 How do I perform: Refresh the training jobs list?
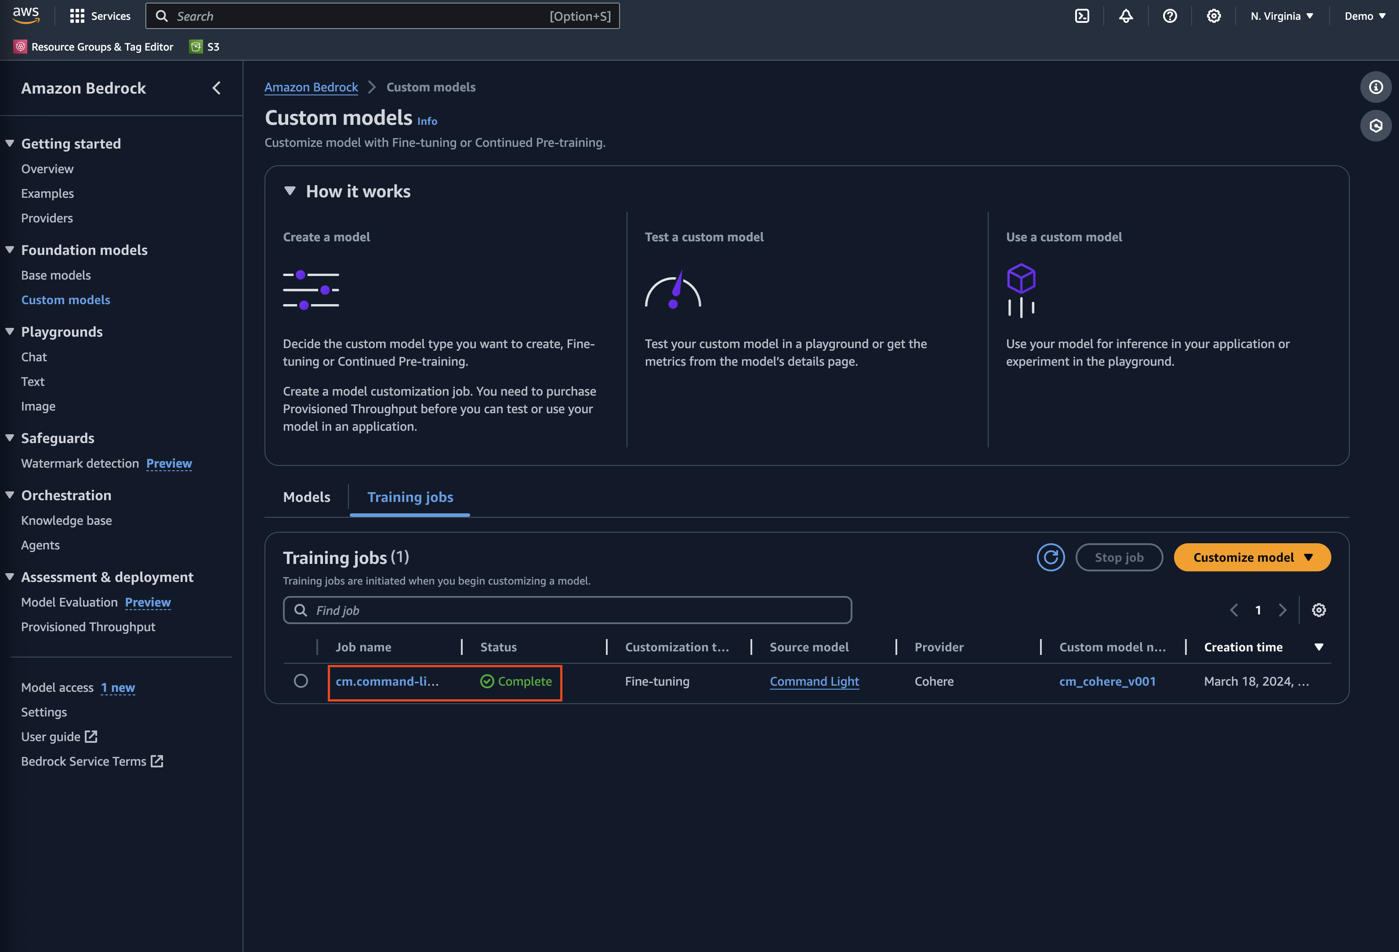pos(1051,557)
